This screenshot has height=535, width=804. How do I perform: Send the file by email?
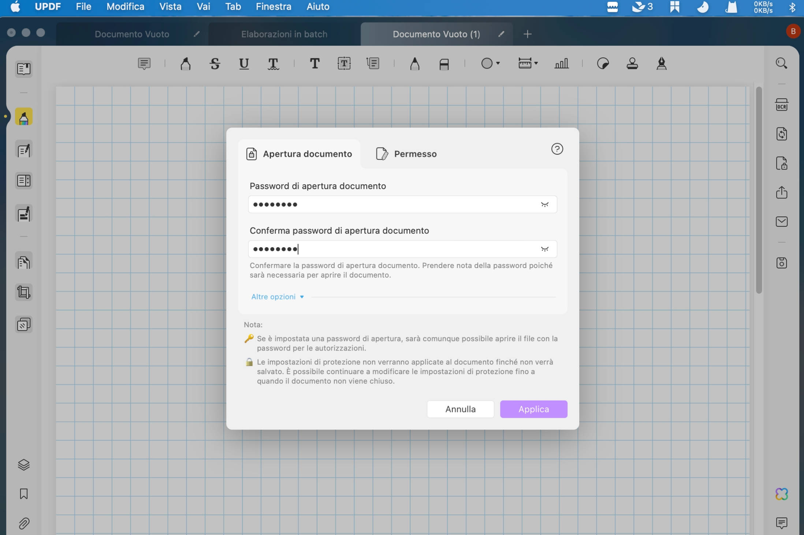pyautogui.click(x=782, y=222)
